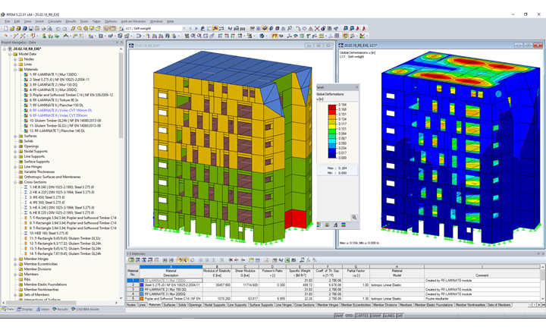Click the Excel export icon in table toolbar
546x330 pixels.
(x=287, y=260)
